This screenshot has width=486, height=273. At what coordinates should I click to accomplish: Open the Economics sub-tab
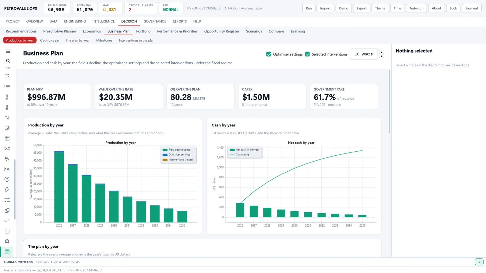pyautogui.click(x=92, y=31)
